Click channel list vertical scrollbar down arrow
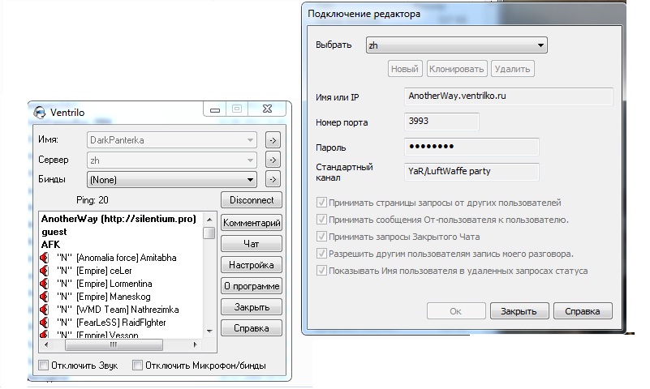The height and width of the screenshot is (389, 650). [x=209, y=331]
